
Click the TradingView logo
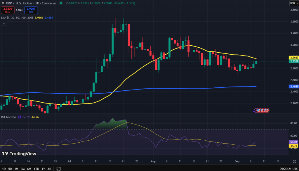pos(19,154)
